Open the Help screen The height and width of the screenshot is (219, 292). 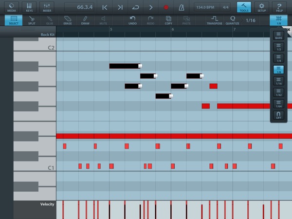point(279,7)
